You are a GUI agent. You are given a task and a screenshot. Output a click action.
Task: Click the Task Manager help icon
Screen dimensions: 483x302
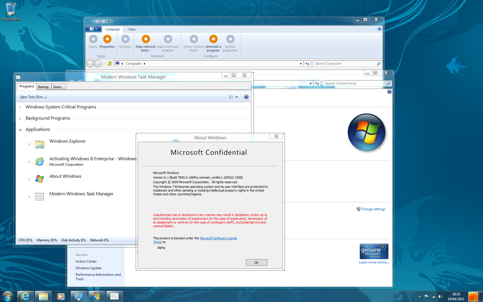[246, 97]
